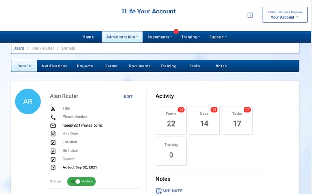The width and height of the screenshot is (312, 194).
Task: Click EDIT next to Alan Router
Action: pyautogui.click(x=128, y=97)
